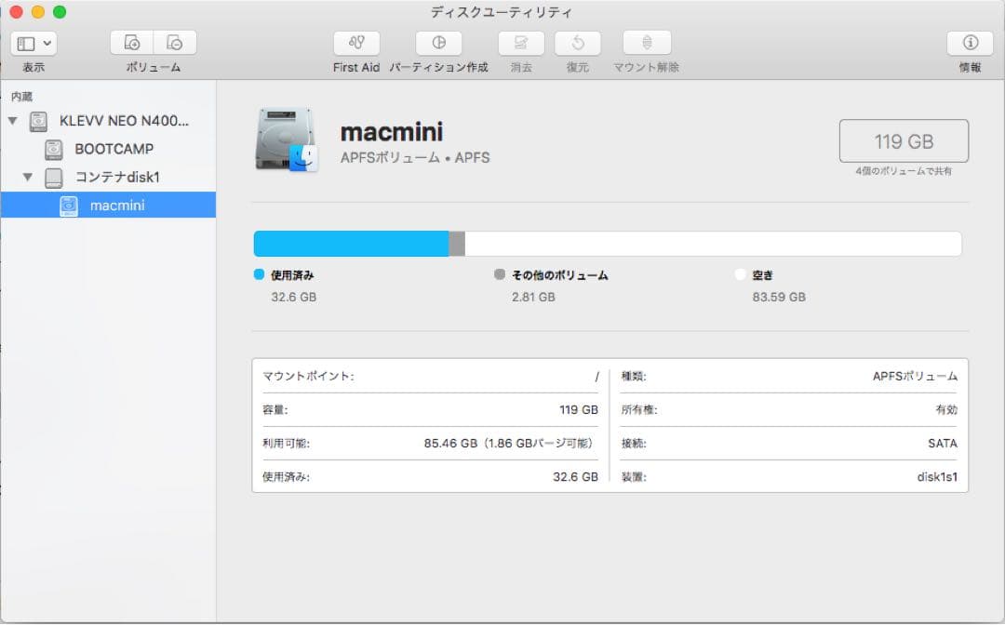Select the 消去 erase icon
1005x625 pixels.
(520, 43)
